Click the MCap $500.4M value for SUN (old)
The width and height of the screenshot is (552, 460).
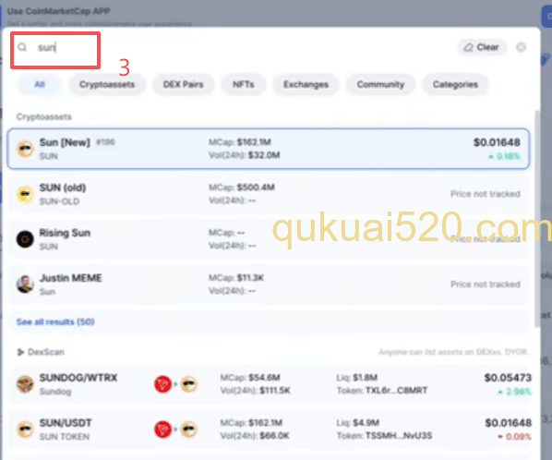click(x=256, y=188)
